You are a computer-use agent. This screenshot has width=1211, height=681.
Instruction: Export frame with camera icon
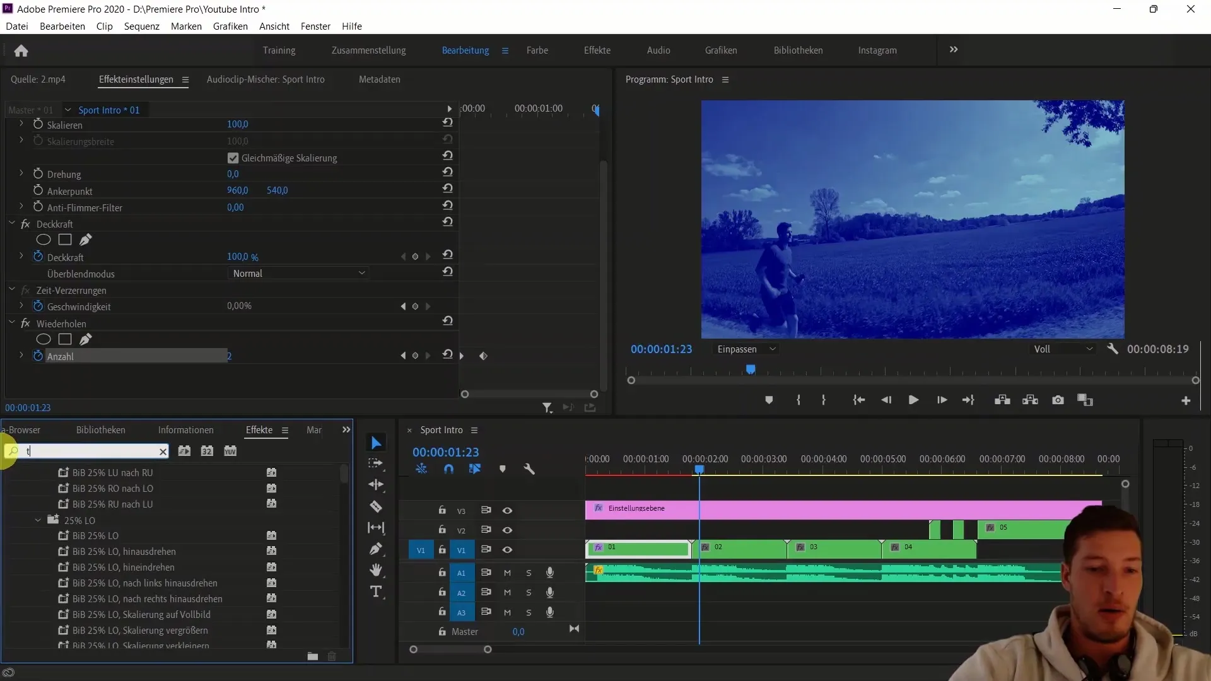(x=1058, y=400)
